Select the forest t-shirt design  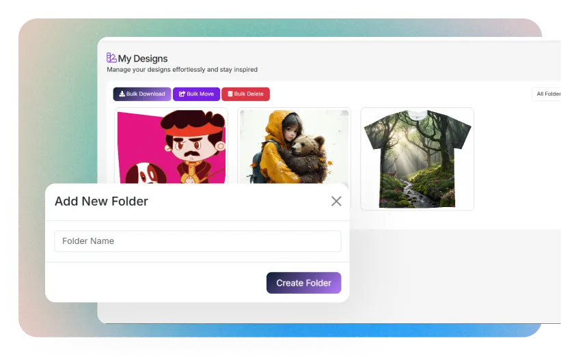pos(417,159)
